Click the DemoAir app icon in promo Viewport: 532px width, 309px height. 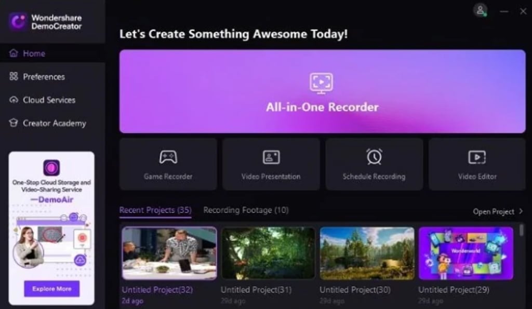[x=51, y=168]
